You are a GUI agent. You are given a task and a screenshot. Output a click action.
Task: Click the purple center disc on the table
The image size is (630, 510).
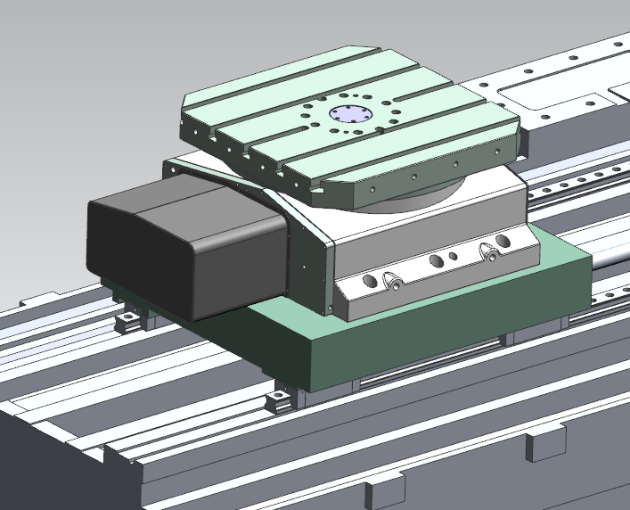click(352, 113)
